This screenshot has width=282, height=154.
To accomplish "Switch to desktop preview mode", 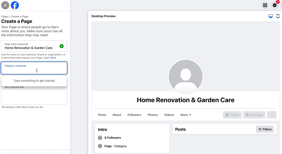I will pyautogui.click(x=271, y=16).
